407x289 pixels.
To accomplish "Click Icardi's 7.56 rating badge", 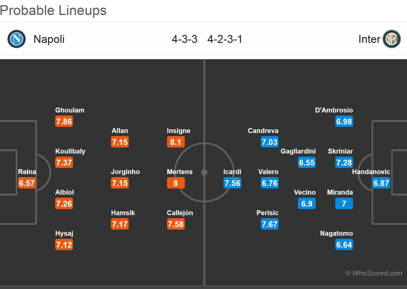I will [x=232, y=183].
